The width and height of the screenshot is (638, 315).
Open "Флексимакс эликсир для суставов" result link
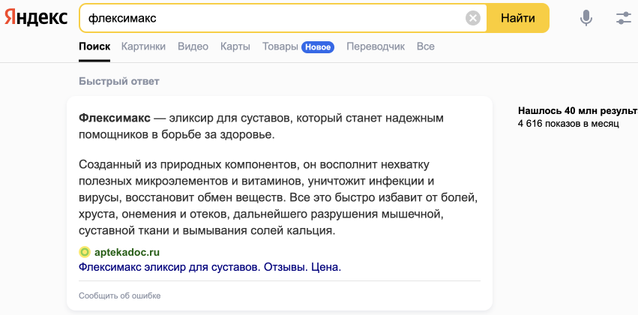pos(210,266)
